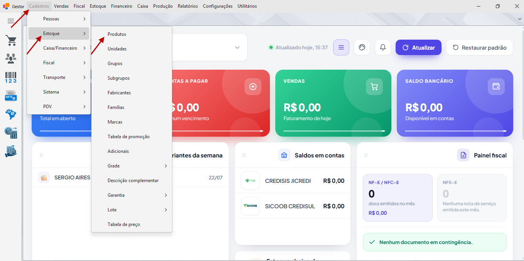The height and width of the screenshot is (261, 524).
Task: Open the notifications bell icon
Action: click(x=383, y=47)
